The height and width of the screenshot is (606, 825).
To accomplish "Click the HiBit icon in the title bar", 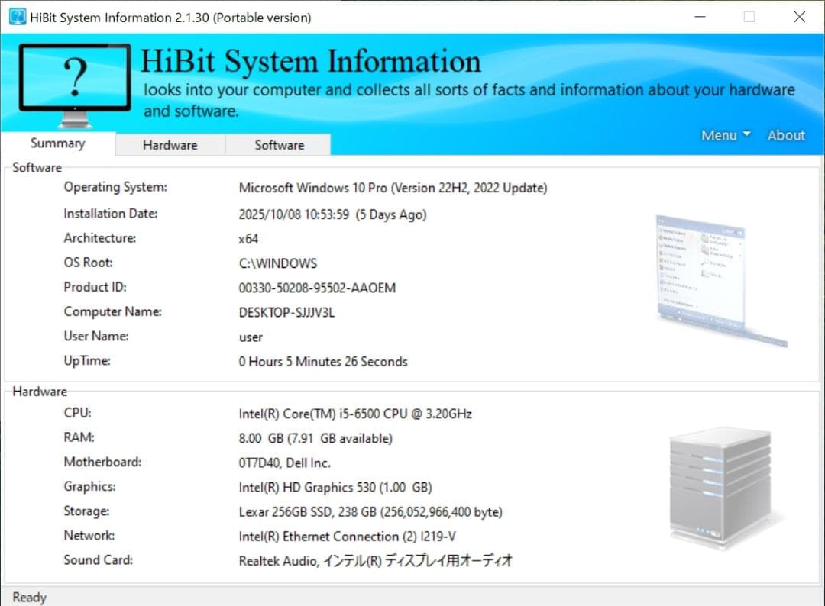I will 16,16.
